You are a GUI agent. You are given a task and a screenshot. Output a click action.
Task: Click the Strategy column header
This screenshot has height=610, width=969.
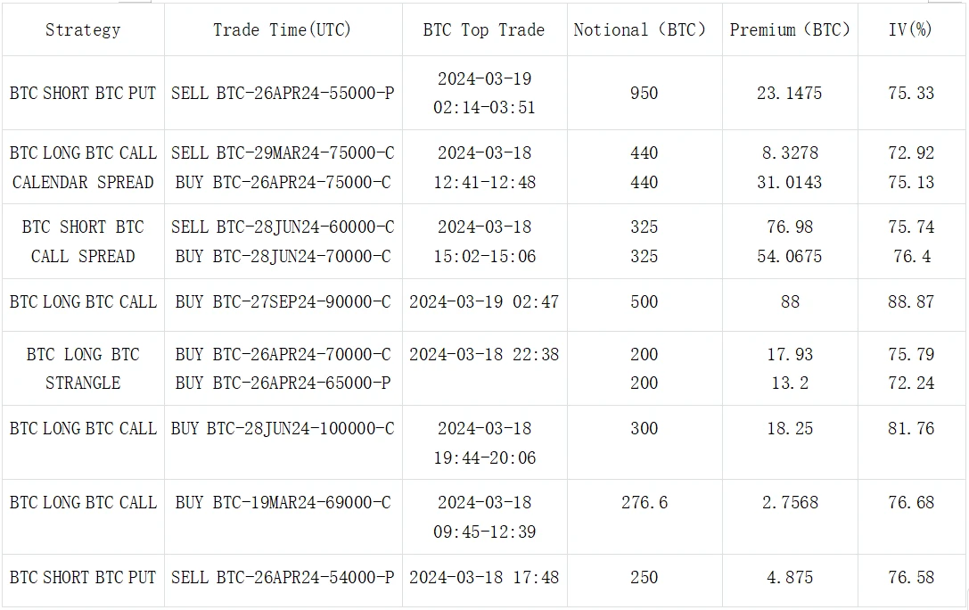(x=83, y=30)
